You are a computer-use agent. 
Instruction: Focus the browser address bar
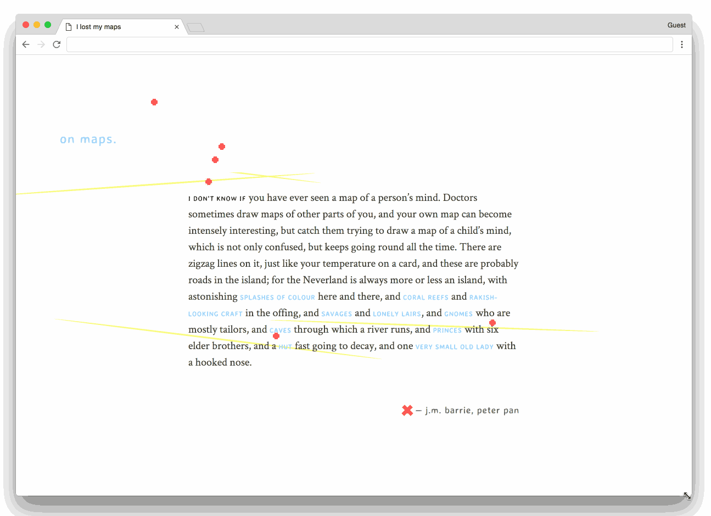(370, 44)
